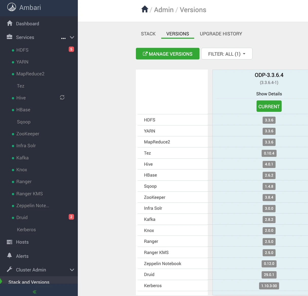The width and height of the screenshot is (308, 296).
Task: Open MapReduce2 service in the sidebar
Action: pos(30,74)
